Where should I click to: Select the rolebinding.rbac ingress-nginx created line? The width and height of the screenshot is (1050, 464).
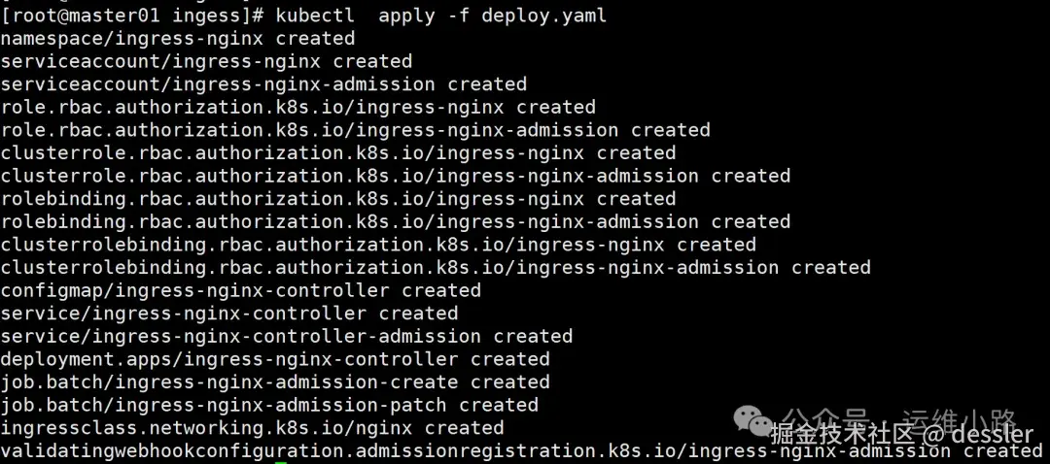(338, 199)
